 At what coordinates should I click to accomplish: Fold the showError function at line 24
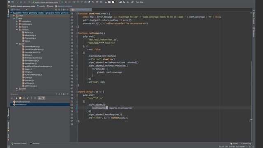(x=77, y=14)
